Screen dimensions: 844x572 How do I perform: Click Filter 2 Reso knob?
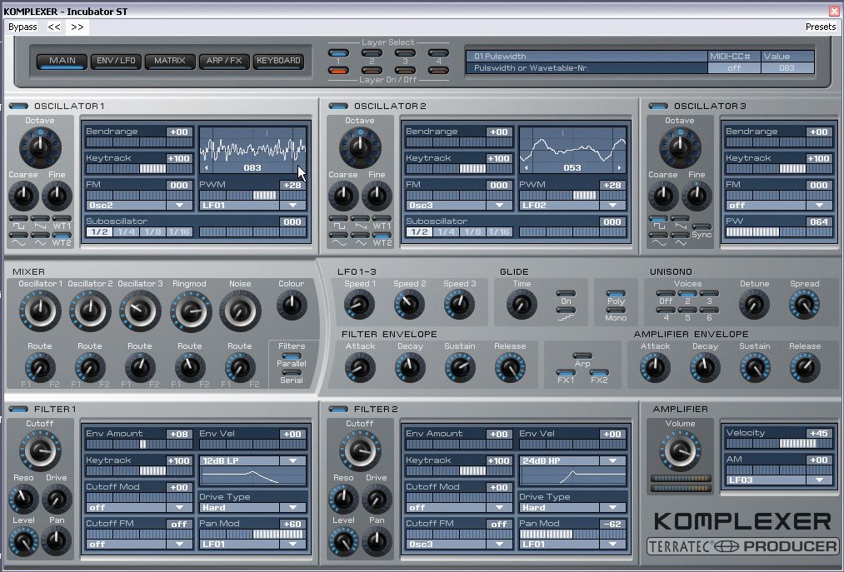click(x=343, y=499)
